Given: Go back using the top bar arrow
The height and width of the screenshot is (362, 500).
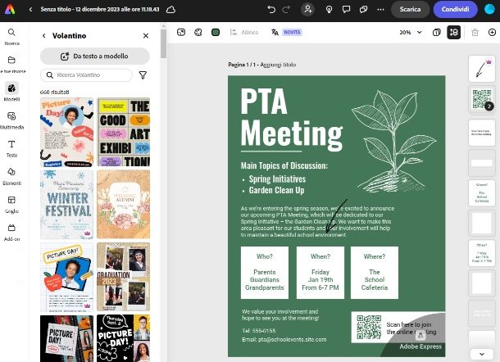Looking at the screenshot, I should point(30,10).
